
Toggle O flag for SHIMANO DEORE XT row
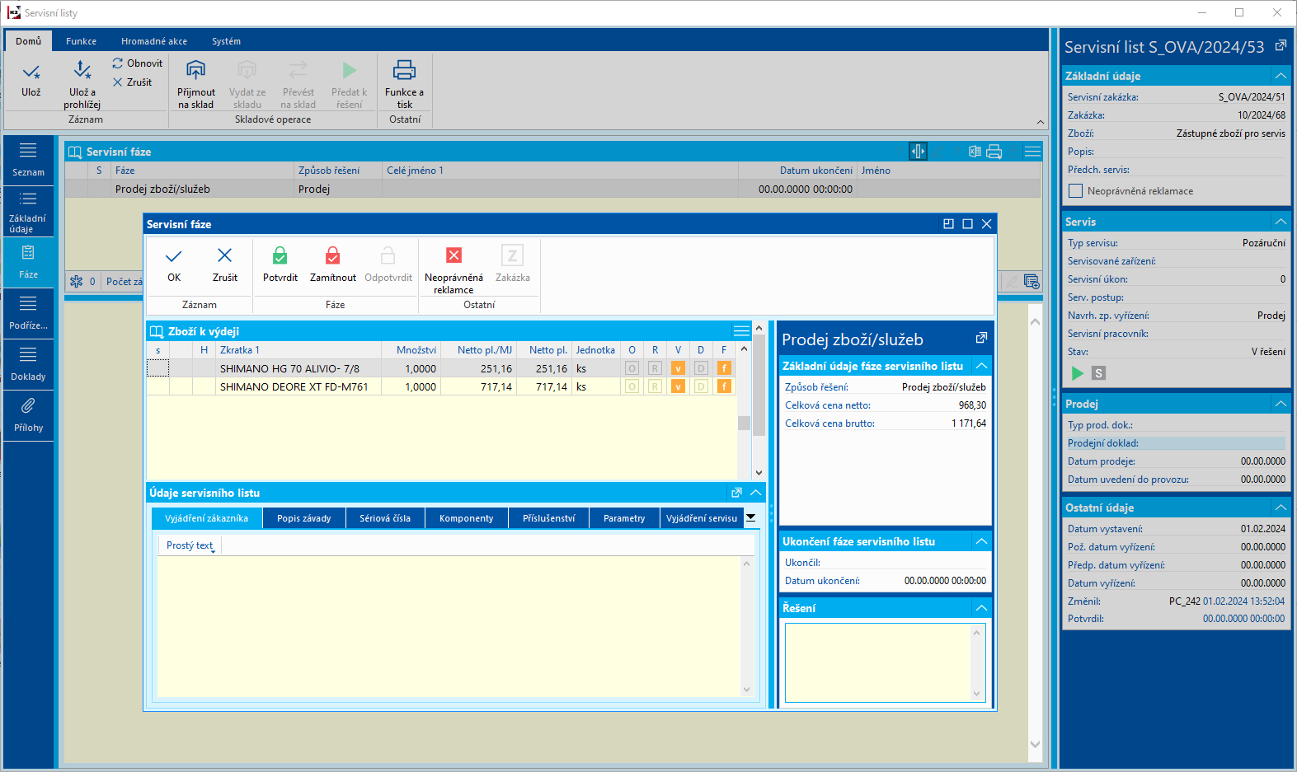[x=632, y=386]
